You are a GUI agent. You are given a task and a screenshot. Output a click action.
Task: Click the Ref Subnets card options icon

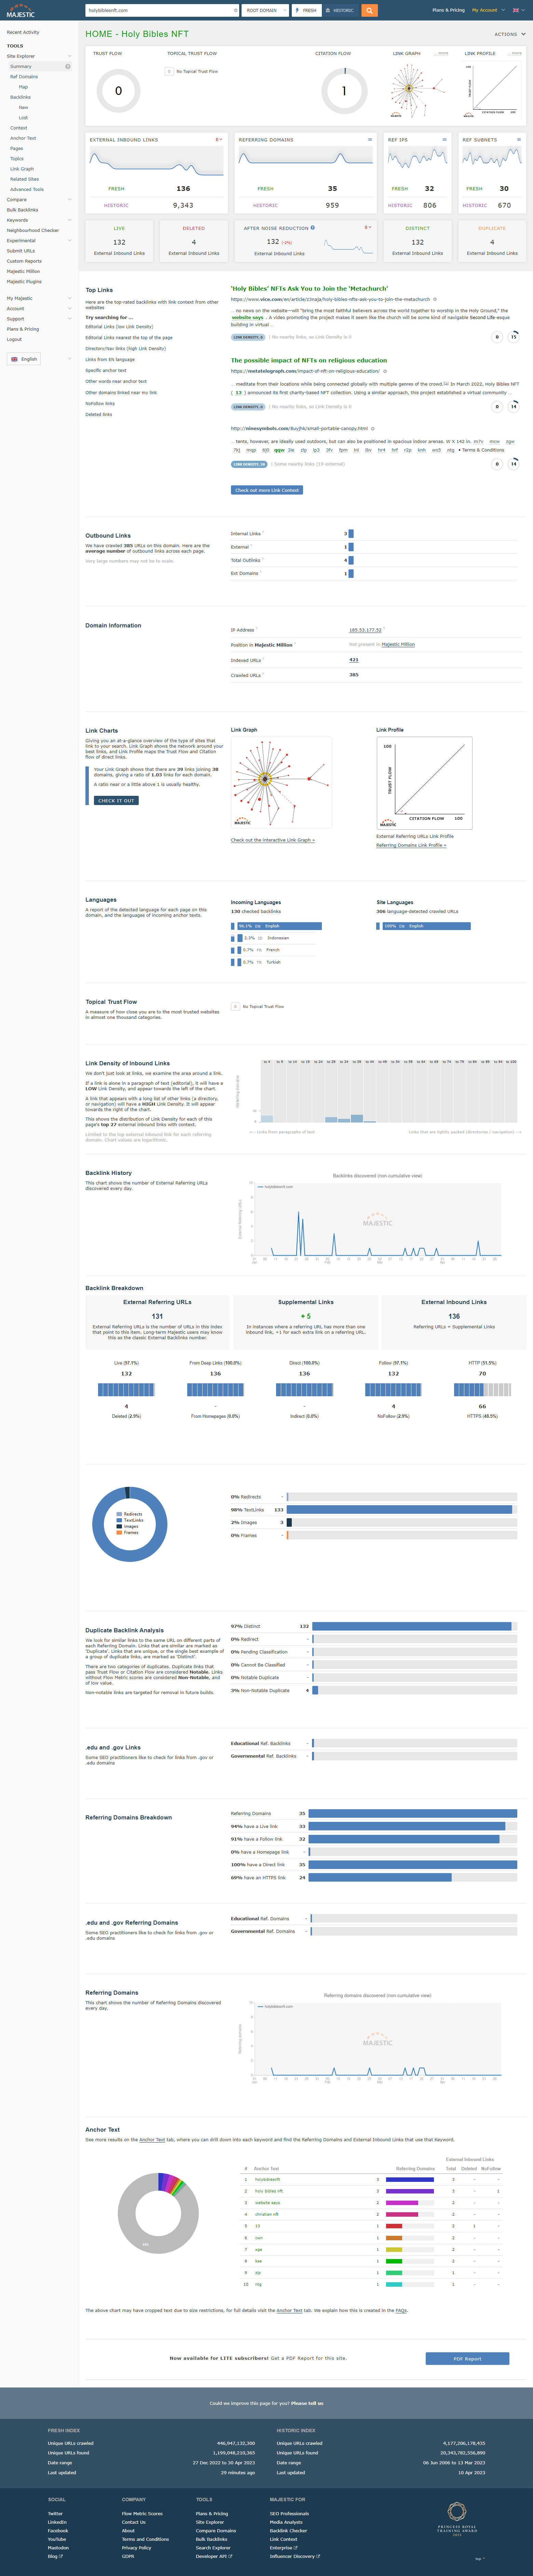pos(518,140)
